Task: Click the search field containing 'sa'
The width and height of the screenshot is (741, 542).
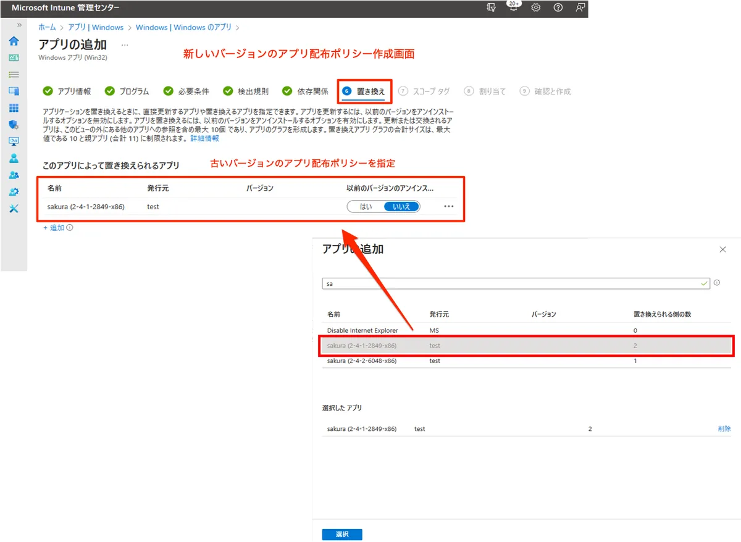Action: pyautogui.click(x=513, y=283)
